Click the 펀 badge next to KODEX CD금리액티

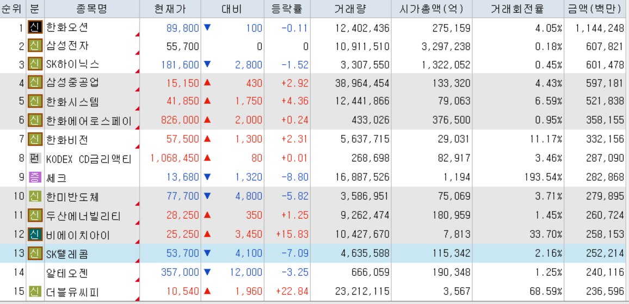(x=35, y=158)
